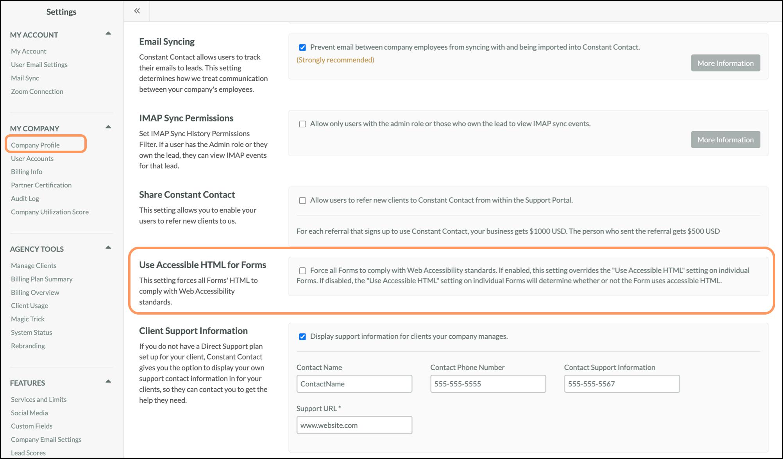Image resolution: width=783 pixels, height=459 pixels.
Task: Click the Contact Support Information field
Action: pos(622,384)
